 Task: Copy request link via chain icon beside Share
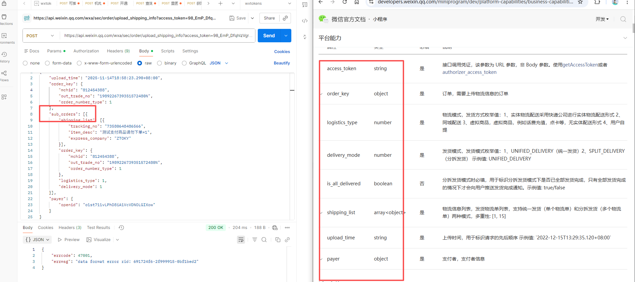click(x=285, y=18)
